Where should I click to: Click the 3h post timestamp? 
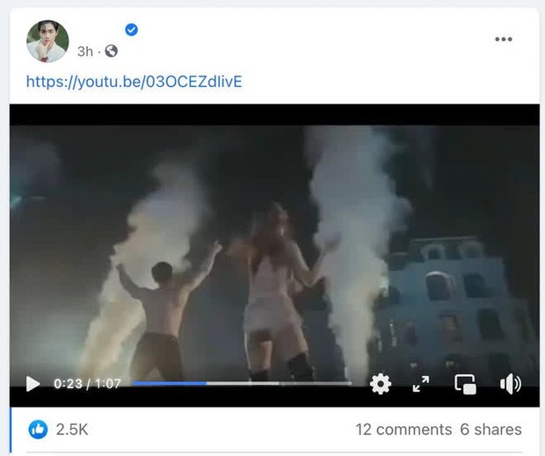coord(84,52)
